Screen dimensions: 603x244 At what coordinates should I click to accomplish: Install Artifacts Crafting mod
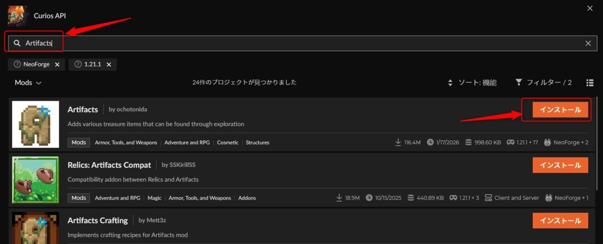click(x=560, y=220)
